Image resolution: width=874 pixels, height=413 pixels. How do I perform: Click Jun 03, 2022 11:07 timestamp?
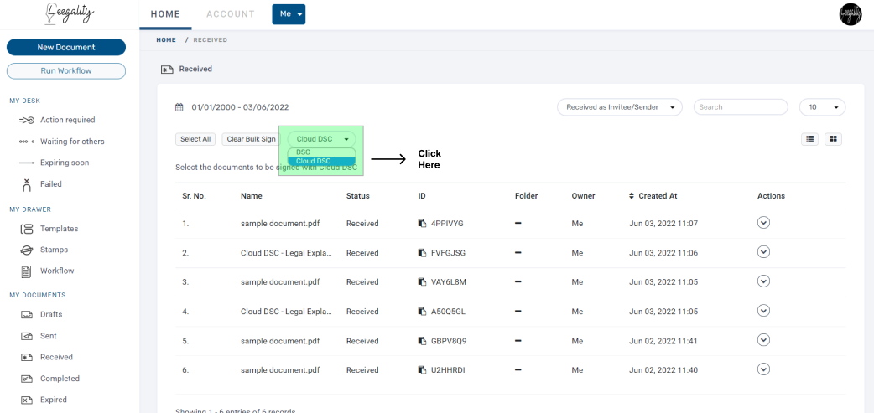pyautogui.click(x=663, y=223)
